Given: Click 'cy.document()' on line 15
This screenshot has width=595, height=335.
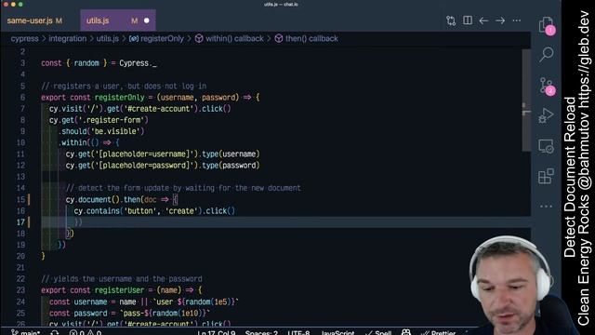Looking at the screenshot, I should pyautogui.click(x=93, y=199).
